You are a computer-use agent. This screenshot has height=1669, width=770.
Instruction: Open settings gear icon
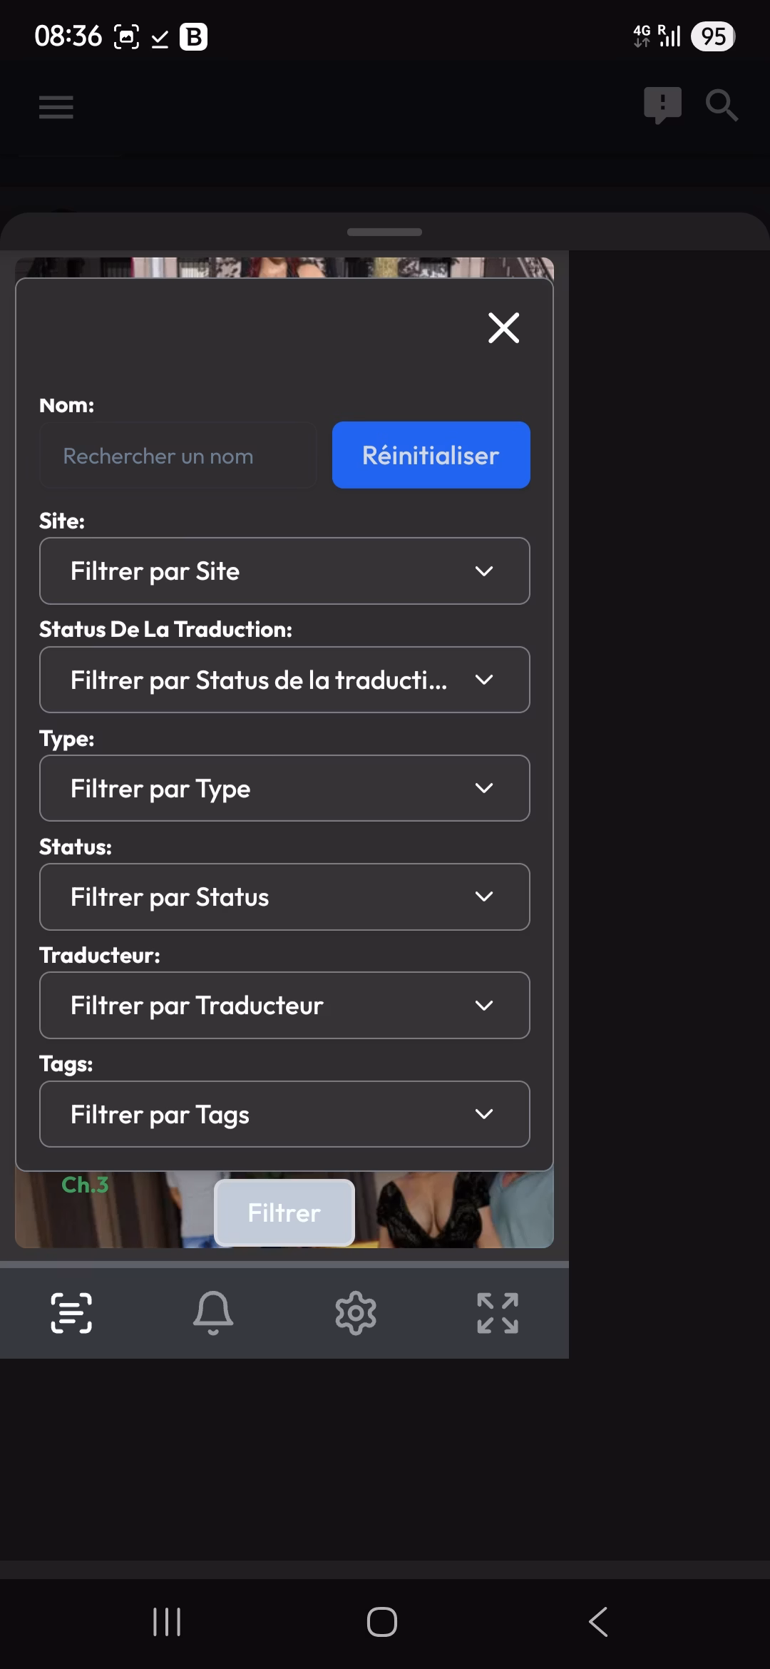click(x=355, y=1312)
